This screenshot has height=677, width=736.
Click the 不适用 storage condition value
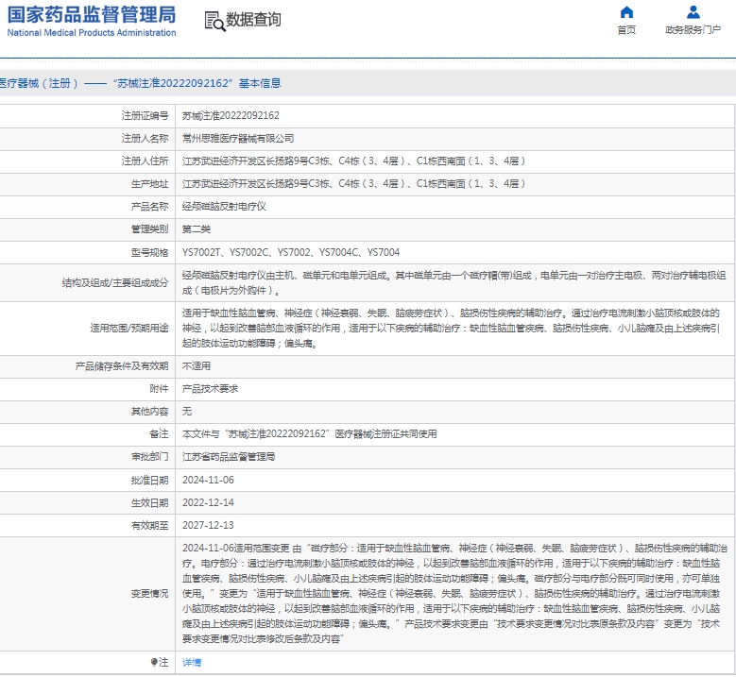(197, 366)
